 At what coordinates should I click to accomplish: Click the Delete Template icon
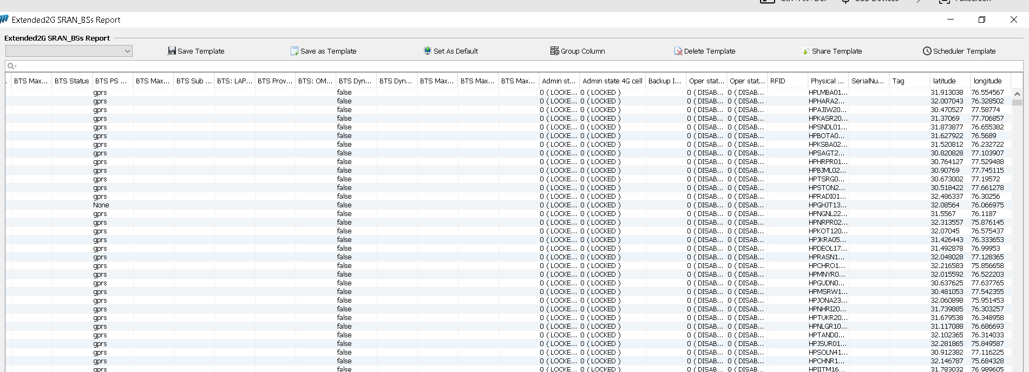[x=678, y=51]
